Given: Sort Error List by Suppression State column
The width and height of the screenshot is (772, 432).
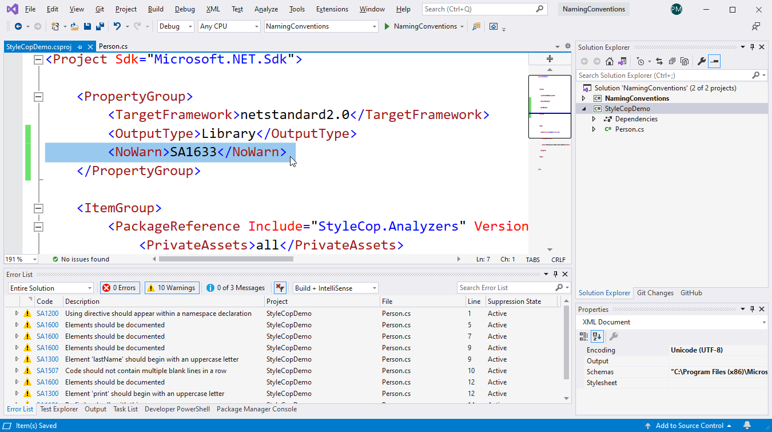Looking at the screenshot, I should tap(522, 302).
